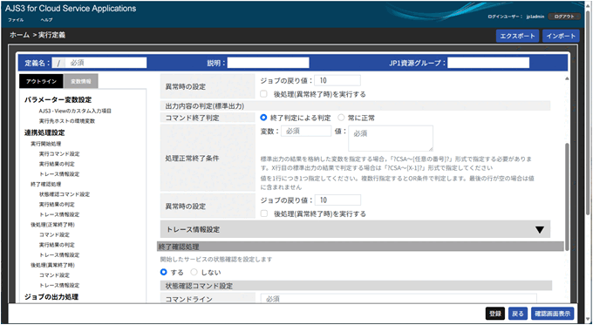Jump to 状態確認コマンド設定 in the outline
The height and width of the screenshot is (325, 593).
[x=65, y=194]
